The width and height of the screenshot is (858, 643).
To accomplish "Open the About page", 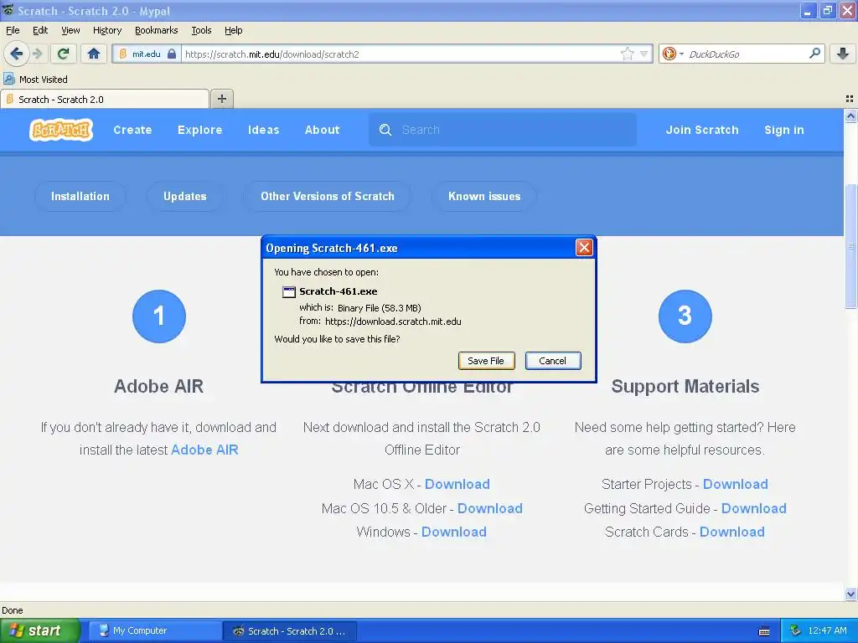I will (x=323, y=130).
